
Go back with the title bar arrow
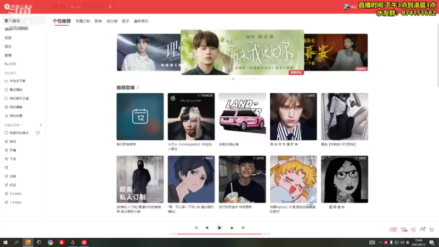coord(55,7)
